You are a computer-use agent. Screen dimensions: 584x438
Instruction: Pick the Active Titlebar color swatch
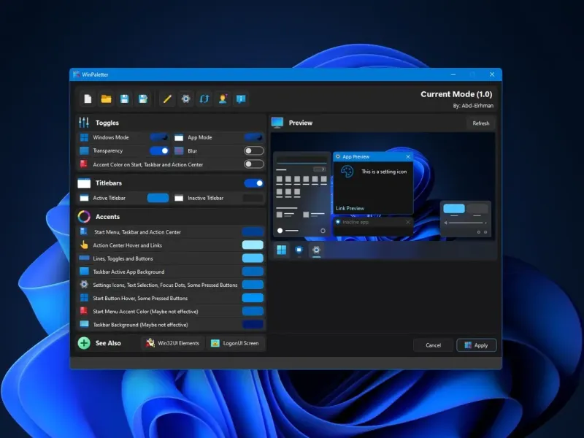click(x=158, y=198)
